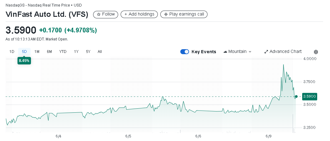Click the 3.7500 y-axis label
Screen dimensions: 330x141
click(310, 82)
